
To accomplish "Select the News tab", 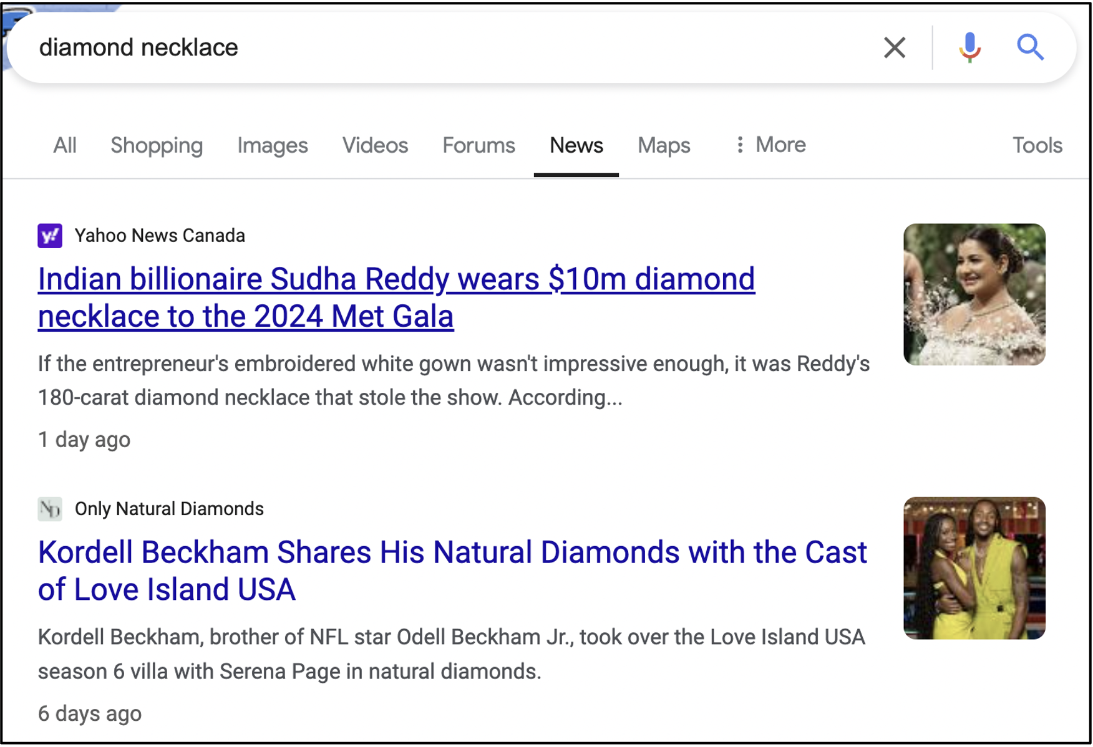I will pos(576,145).
